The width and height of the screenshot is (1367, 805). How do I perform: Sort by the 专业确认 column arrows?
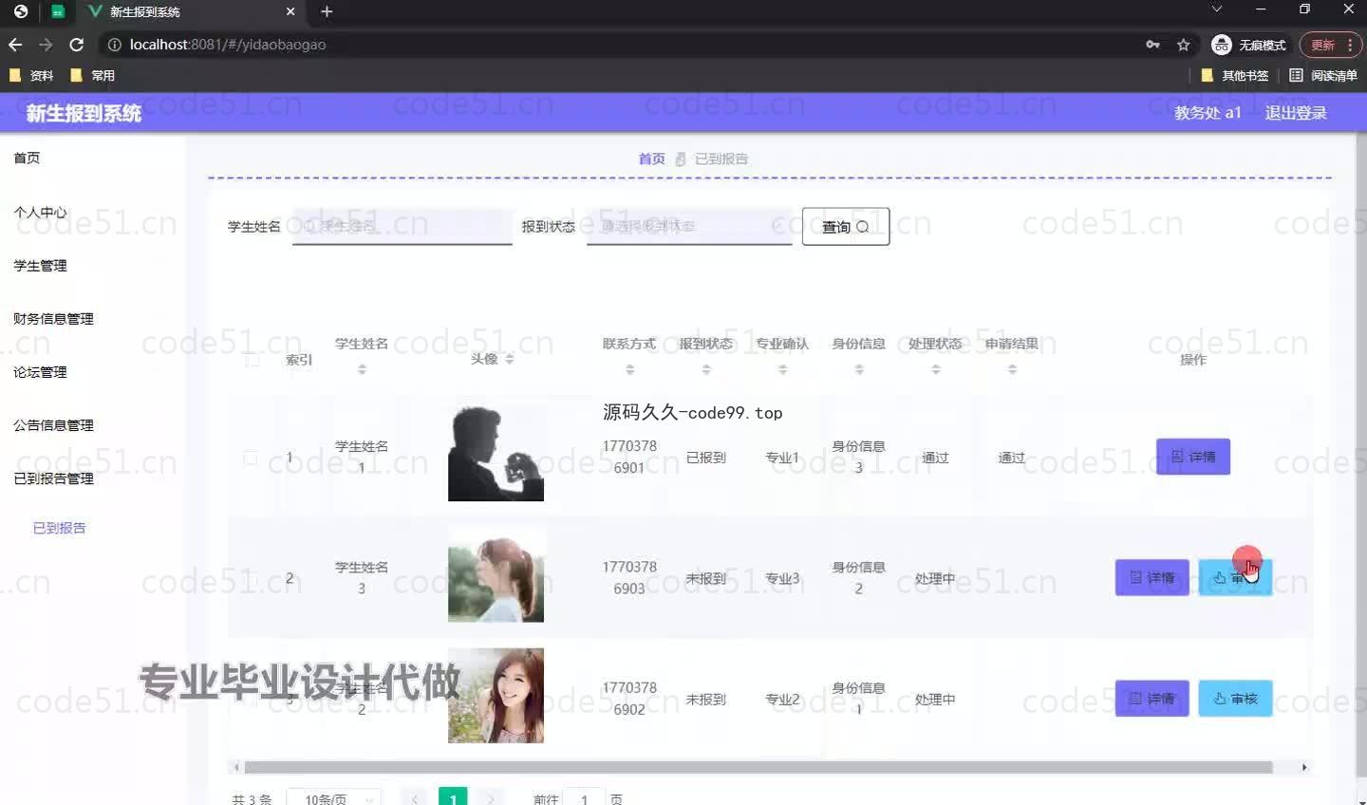[782, 369]
